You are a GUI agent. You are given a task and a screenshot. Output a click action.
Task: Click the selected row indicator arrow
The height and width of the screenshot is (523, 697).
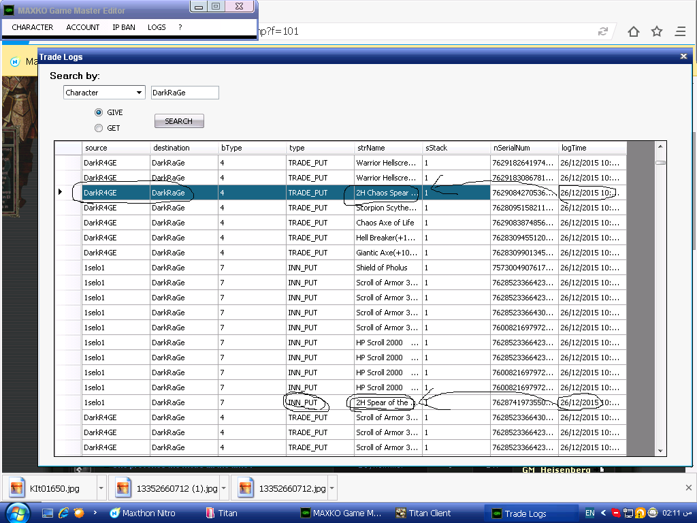(61, 192)
